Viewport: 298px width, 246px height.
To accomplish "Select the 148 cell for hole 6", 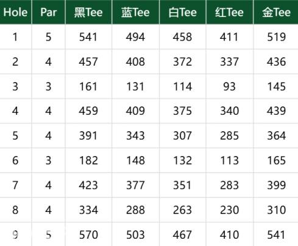I will click(x=135, y=160).
